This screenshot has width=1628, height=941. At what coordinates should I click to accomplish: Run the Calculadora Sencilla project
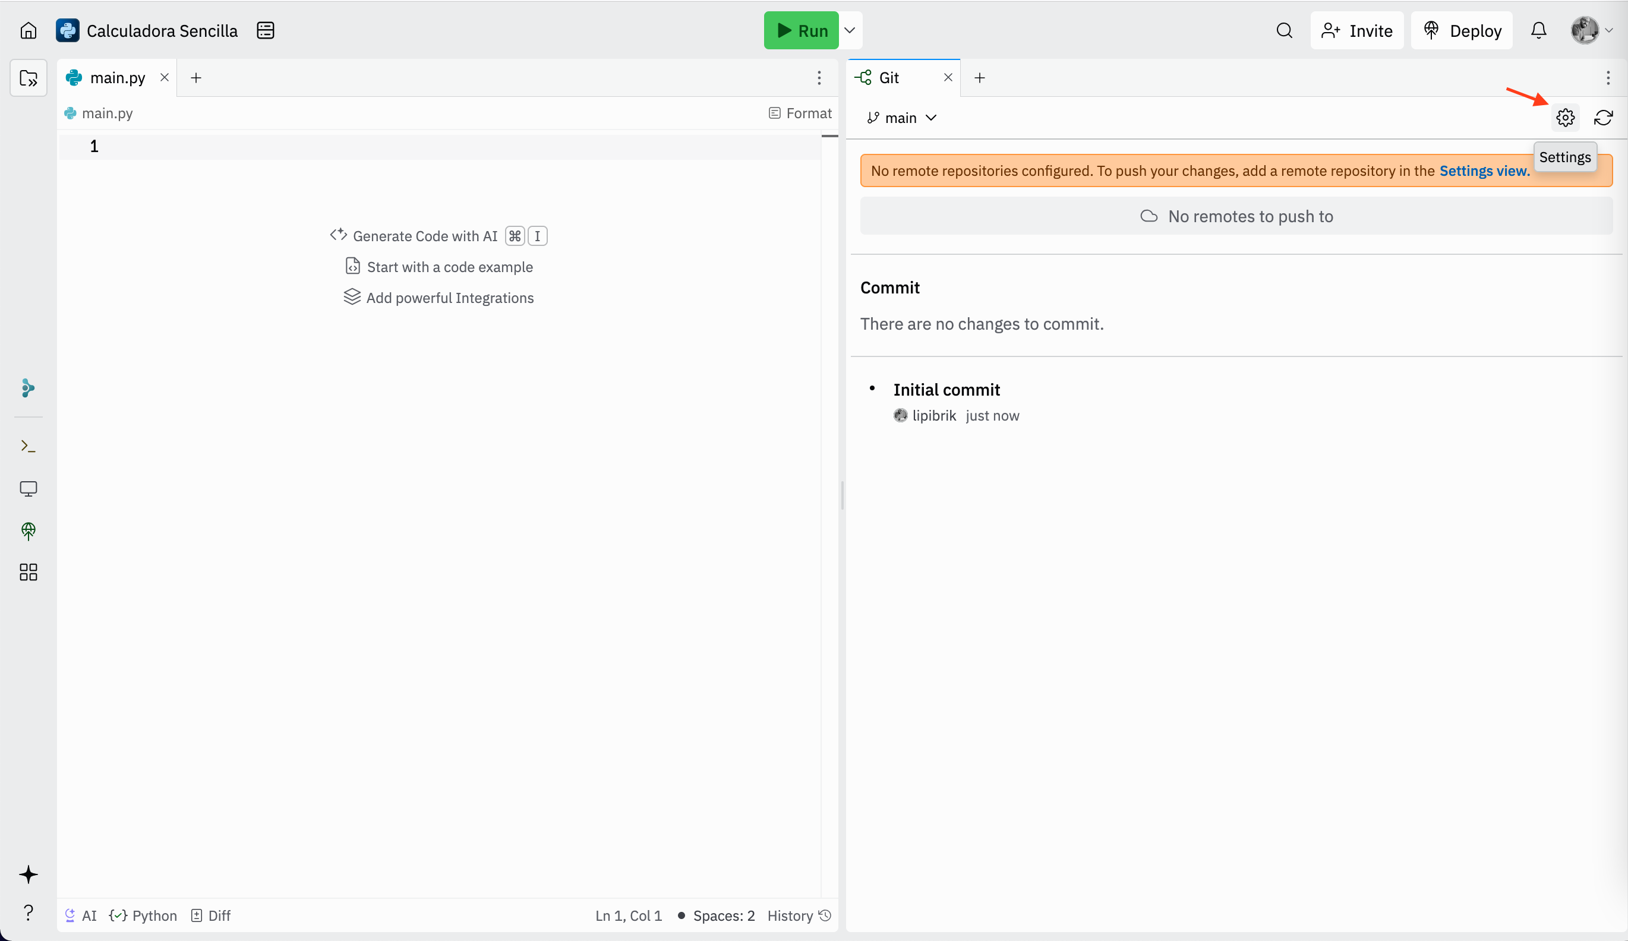[x=801, y=30]
